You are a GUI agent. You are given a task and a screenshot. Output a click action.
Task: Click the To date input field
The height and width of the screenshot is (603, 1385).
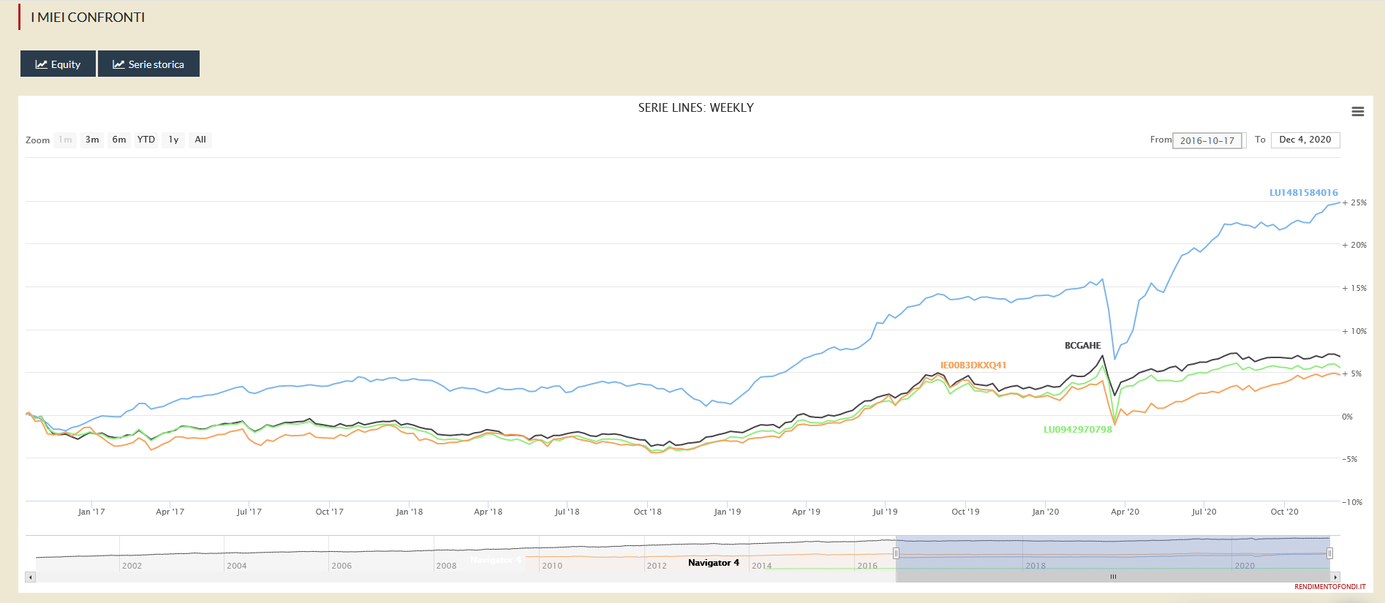coord(1305,140)
